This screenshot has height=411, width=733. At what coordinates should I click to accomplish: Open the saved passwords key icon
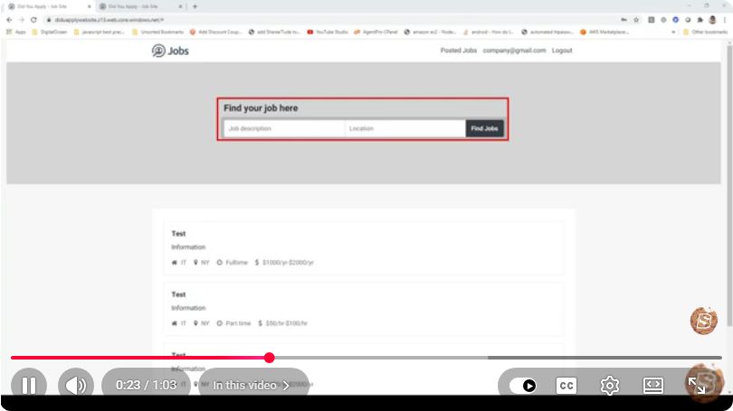coord(624,20)
